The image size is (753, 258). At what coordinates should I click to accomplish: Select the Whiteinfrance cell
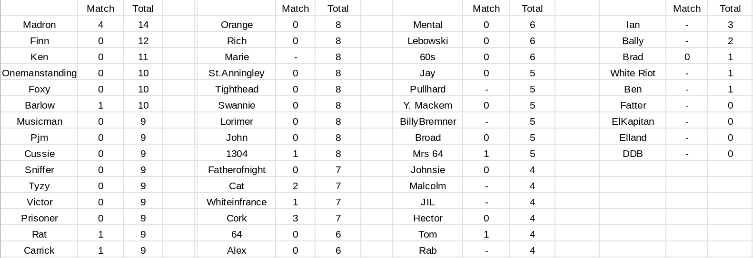pos(237,202)
